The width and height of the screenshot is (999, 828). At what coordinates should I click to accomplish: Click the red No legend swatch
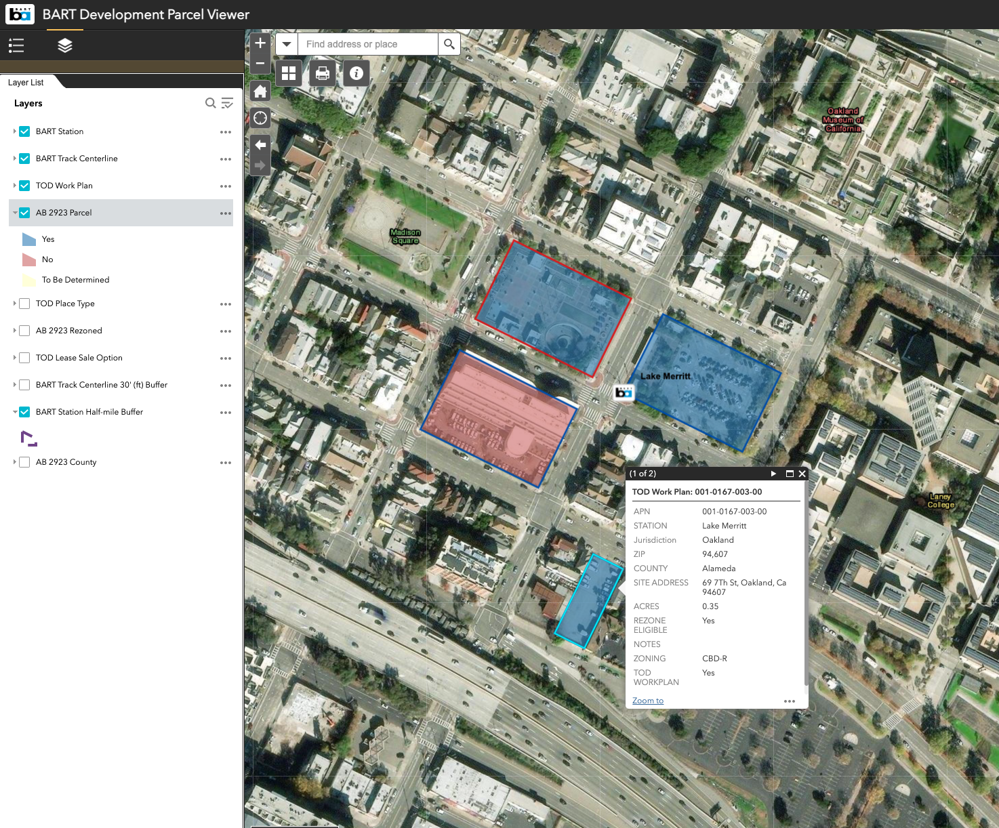(x=29, y=260)
